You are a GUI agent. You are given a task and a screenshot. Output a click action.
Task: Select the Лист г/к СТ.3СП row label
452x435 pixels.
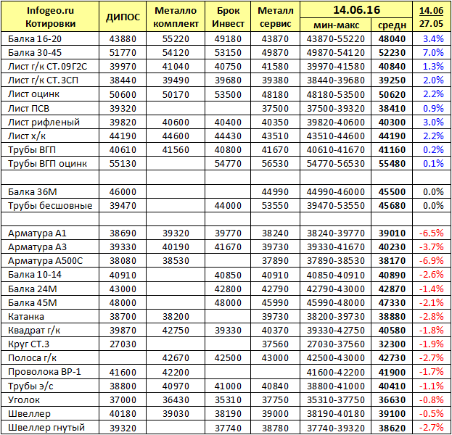43,80
